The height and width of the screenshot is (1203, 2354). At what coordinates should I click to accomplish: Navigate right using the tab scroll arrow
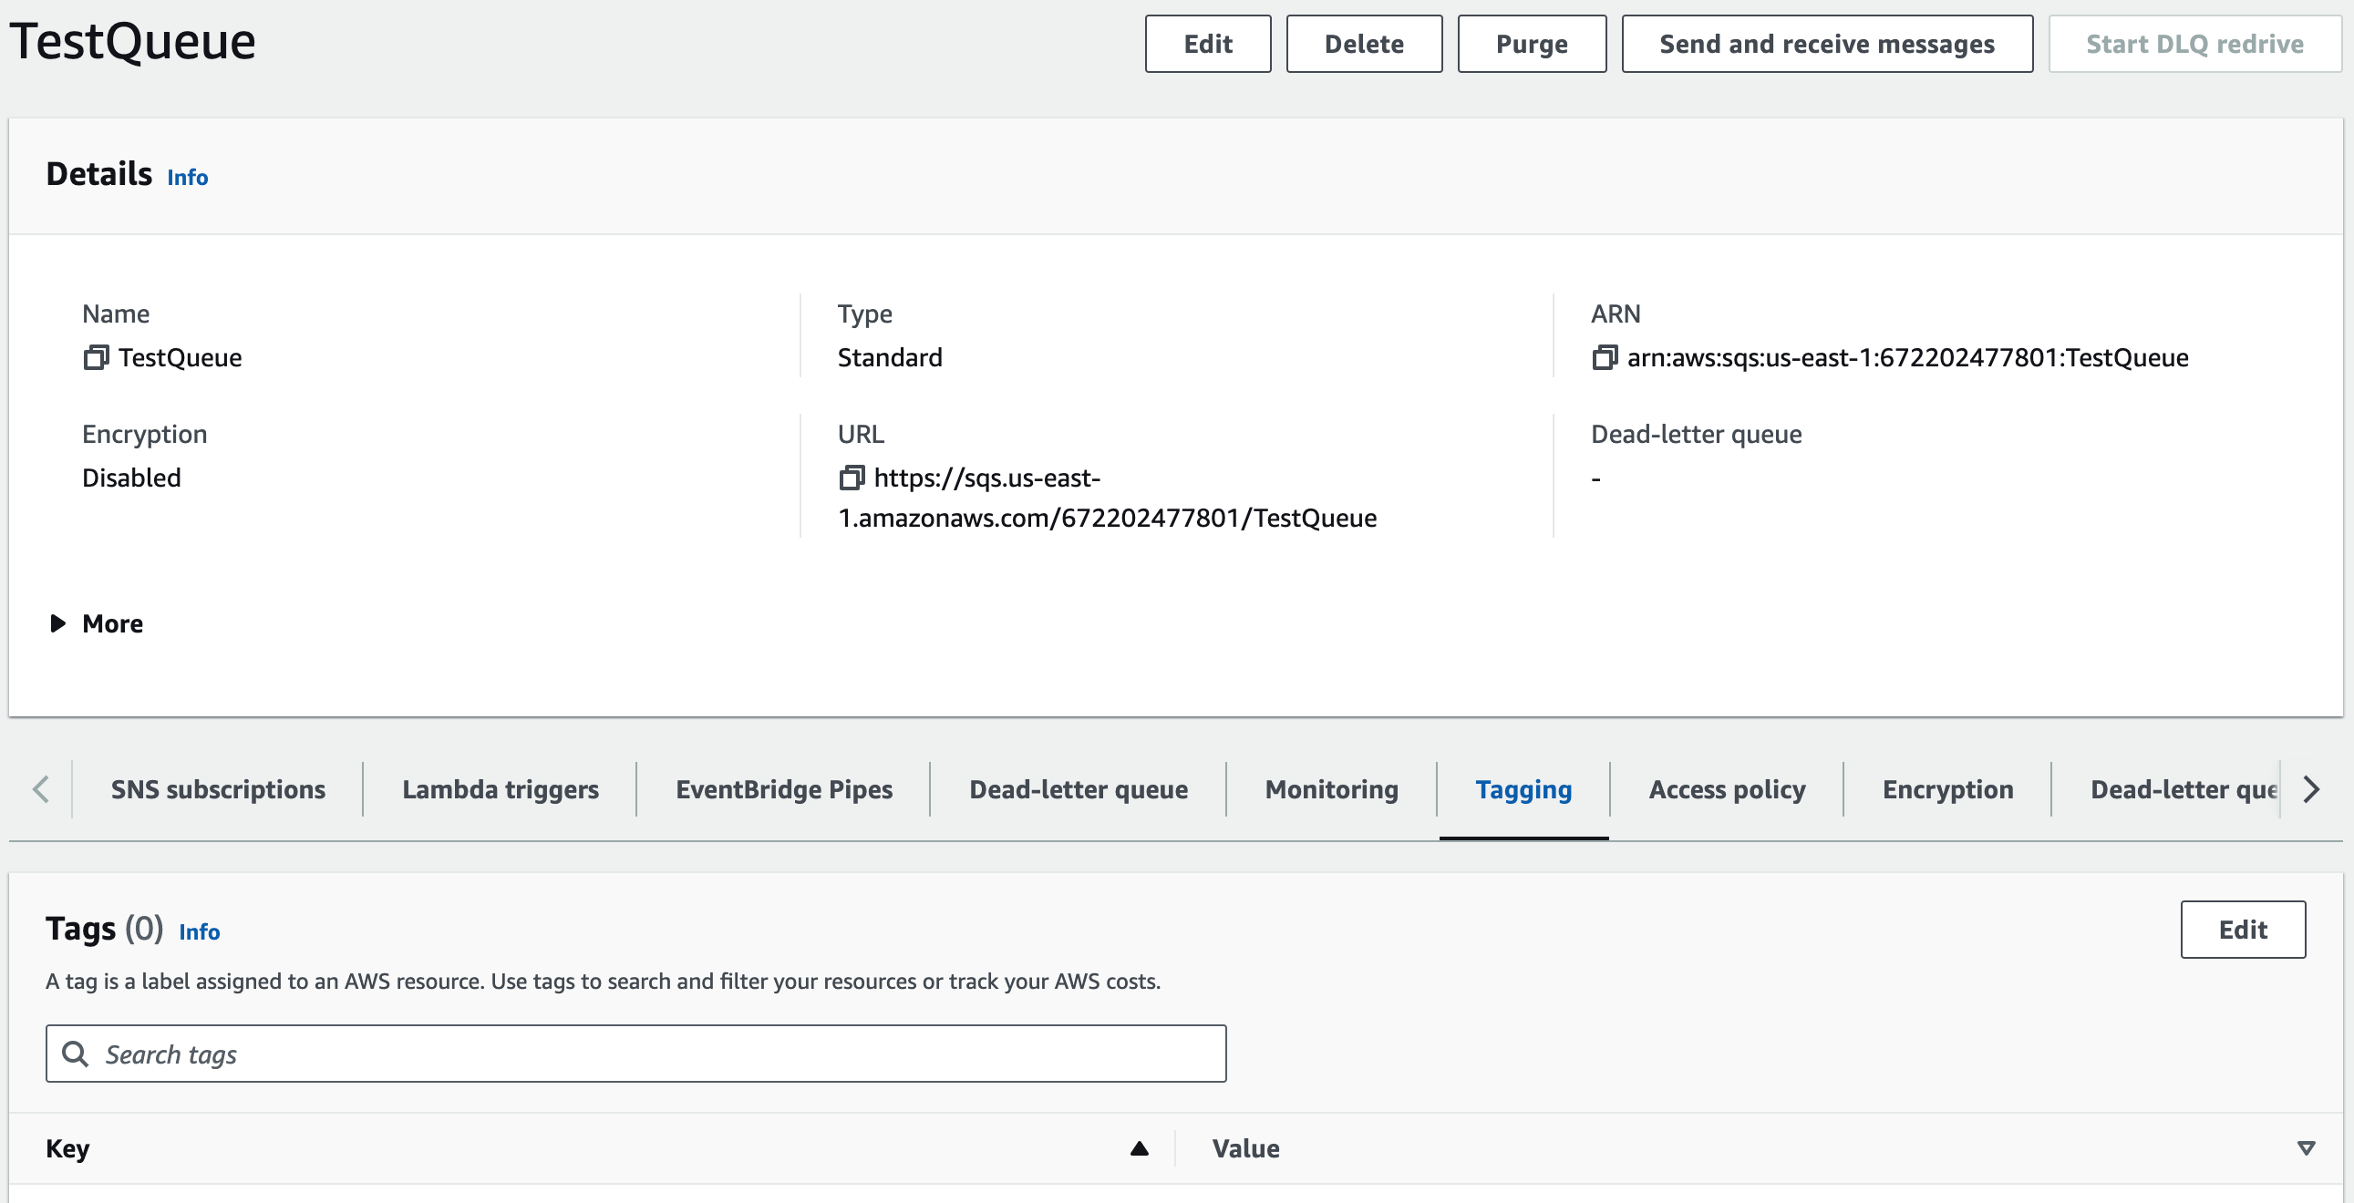pyautogui.click(x=2318, y=788)
